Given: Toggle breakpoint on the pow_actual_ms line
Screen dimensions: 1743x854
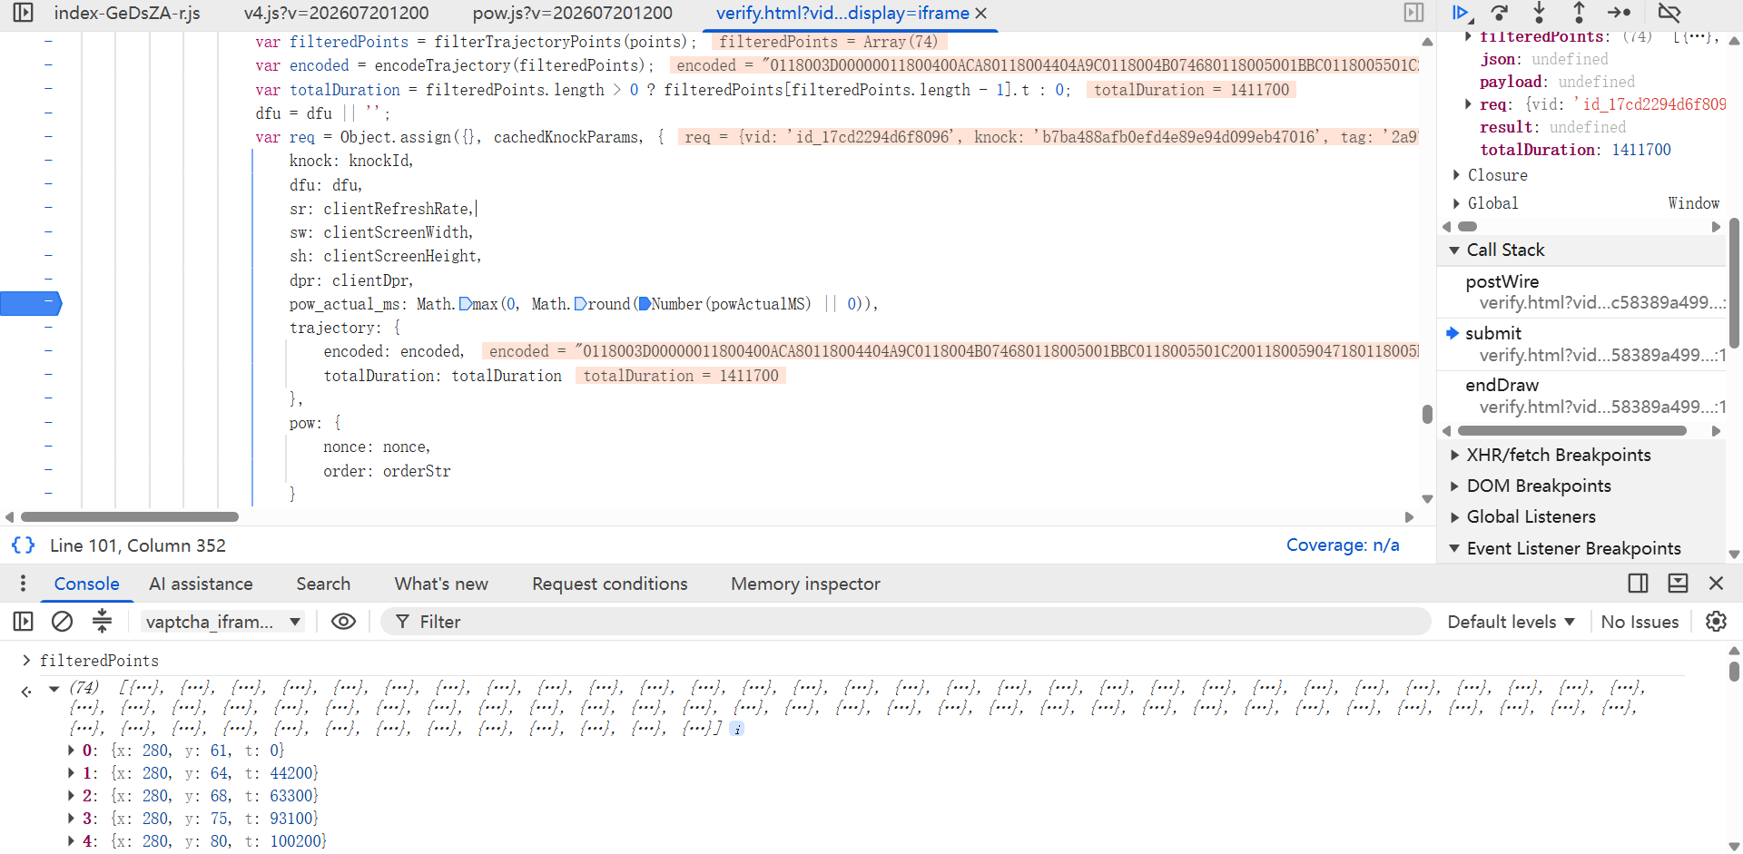Looking at the screenshot, I should click(x=31, y=303).
